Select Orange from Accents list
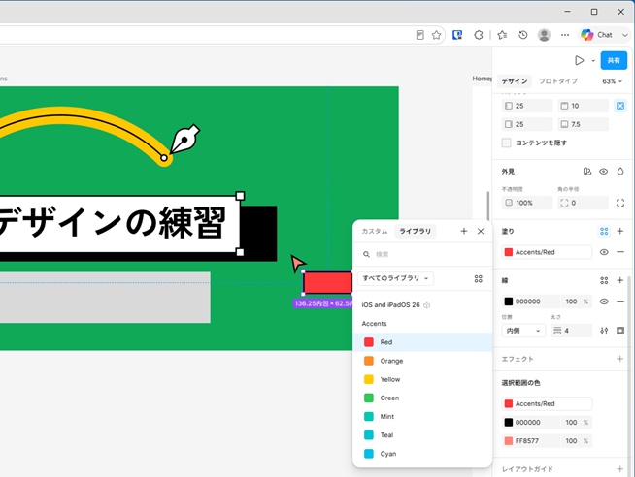This screenshot has height=477, width=635. click(x=422, y=361)
